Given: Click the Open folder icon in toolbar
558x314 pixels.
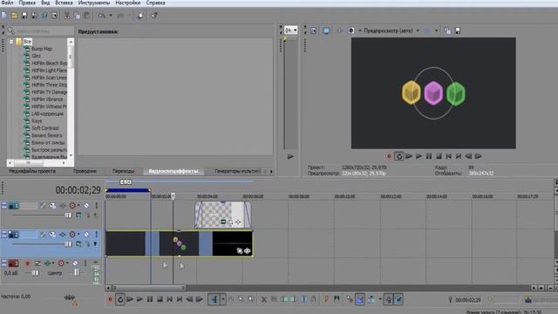Looking at the screenshot, I should point(14,16).
